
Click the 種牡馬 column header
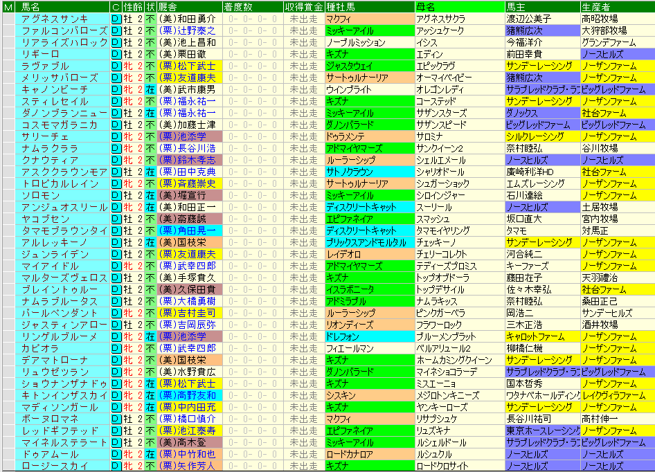(369, 7)
